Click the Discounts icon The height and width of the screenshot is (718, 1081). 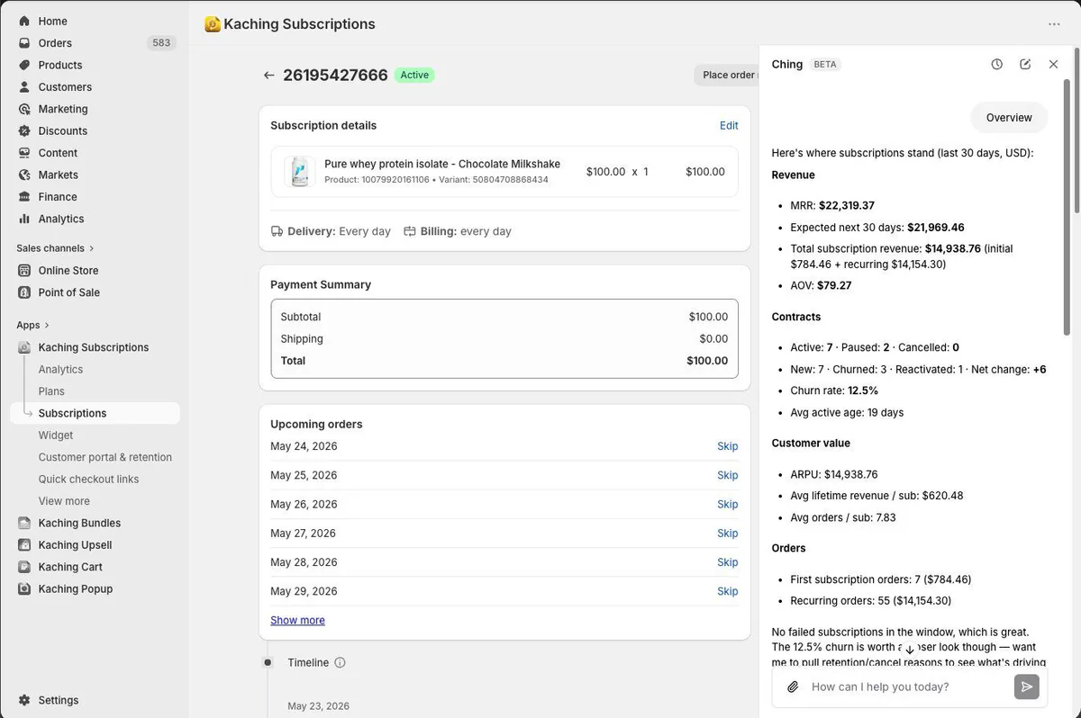click(24, 130)
